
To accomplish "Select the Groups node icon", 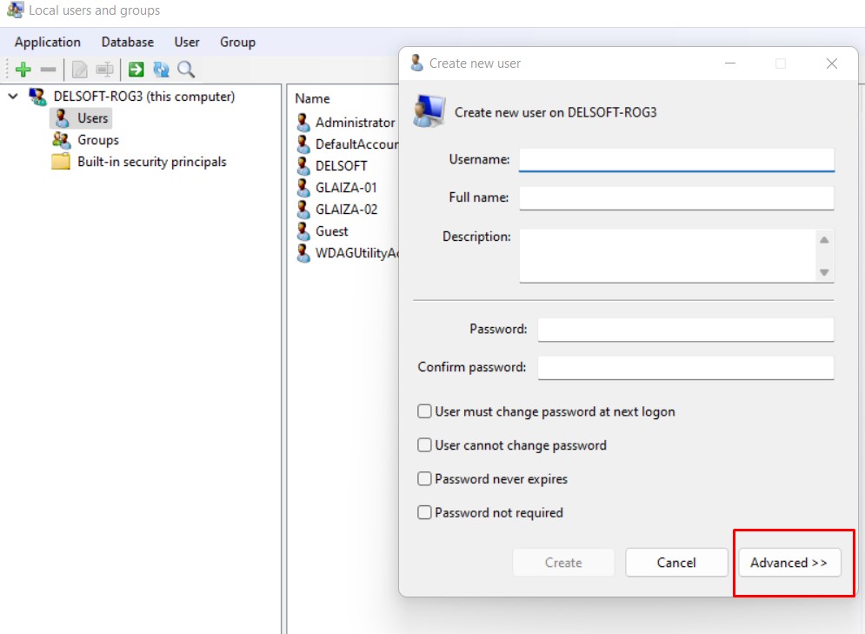I will [x=61, y=140].
